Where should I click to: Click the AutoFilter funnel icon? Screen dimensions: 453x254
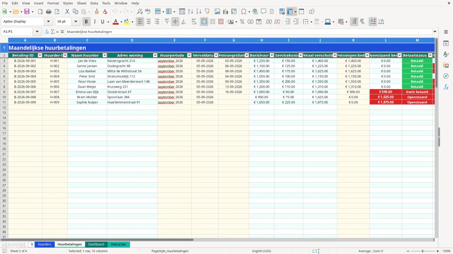[x=207, y=12]
